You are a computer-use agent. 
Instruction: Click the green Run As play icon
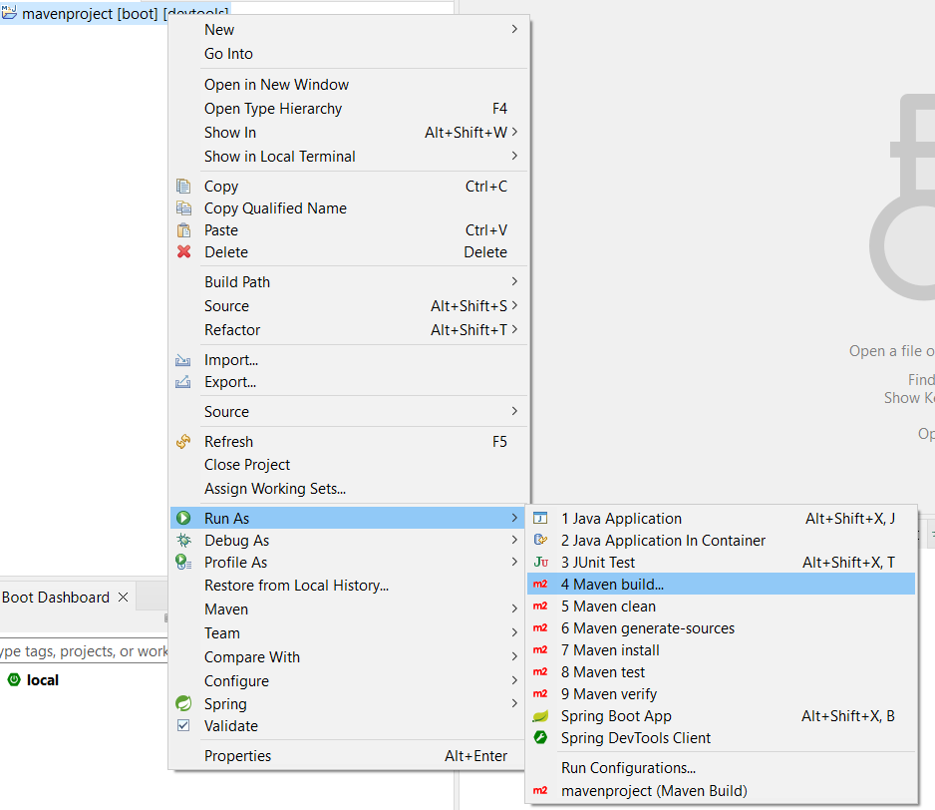[x=183, y=518]
